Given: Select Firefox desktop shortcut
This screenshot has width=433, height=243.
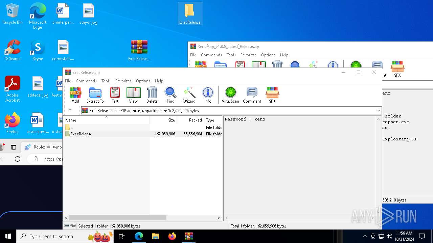Looking at the screenshot, I should coord(13,124).
